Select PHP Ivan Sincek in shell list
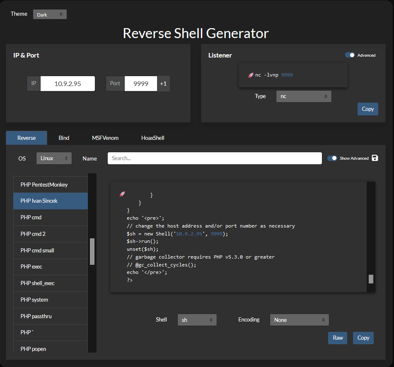 (x=51, y=201)
